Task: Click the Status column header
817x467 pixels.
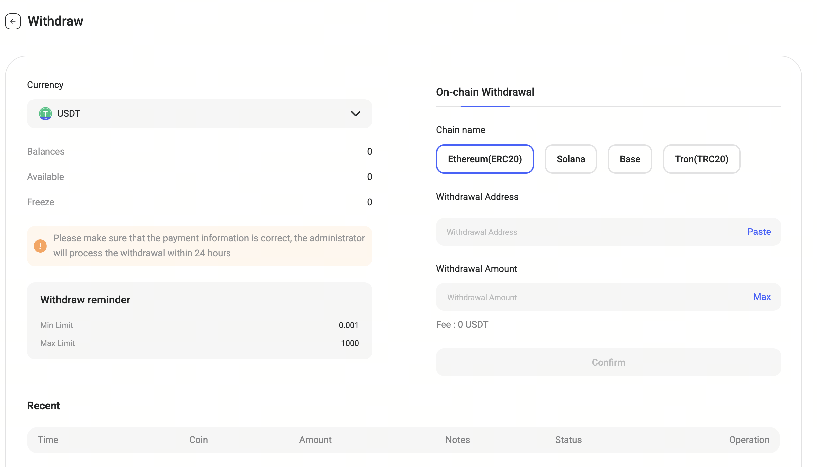Action: click(568, 440)
